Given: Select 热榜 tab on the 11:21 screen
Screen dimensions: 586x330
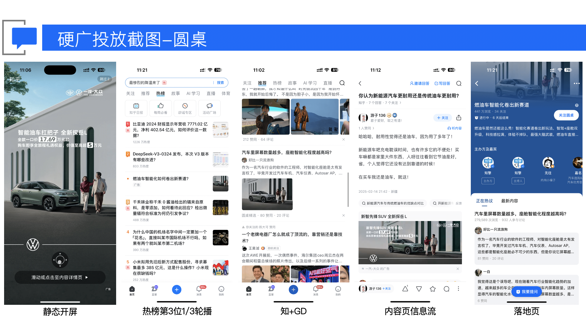Looking at the screenshot, I should click(161, 94).
